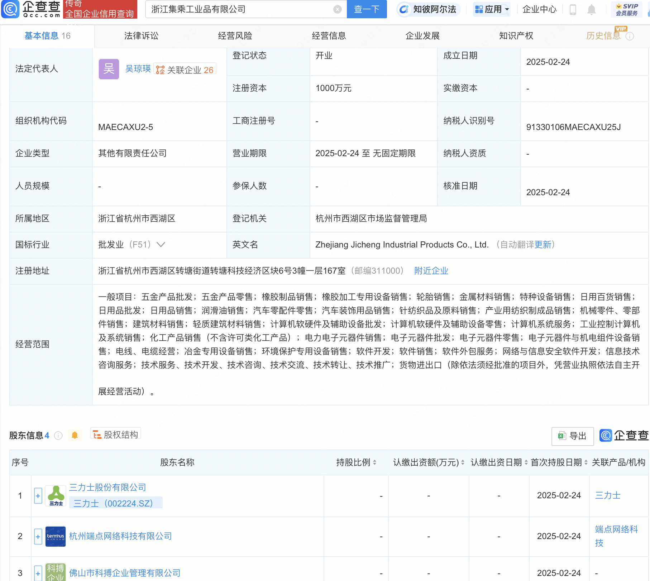Click the termus logo of 杭州端点网络科技
Viewport: 650px width, 581px height.
click(56, 536)
